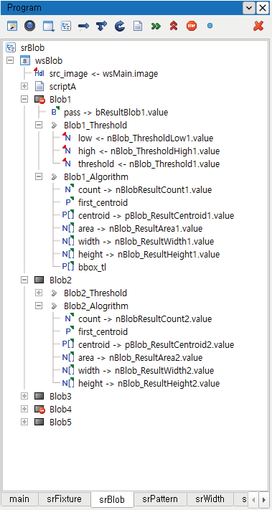Click the tree structure toolbar icon
The width and height of the screenshot is (272, 510).
click(66, 26)
